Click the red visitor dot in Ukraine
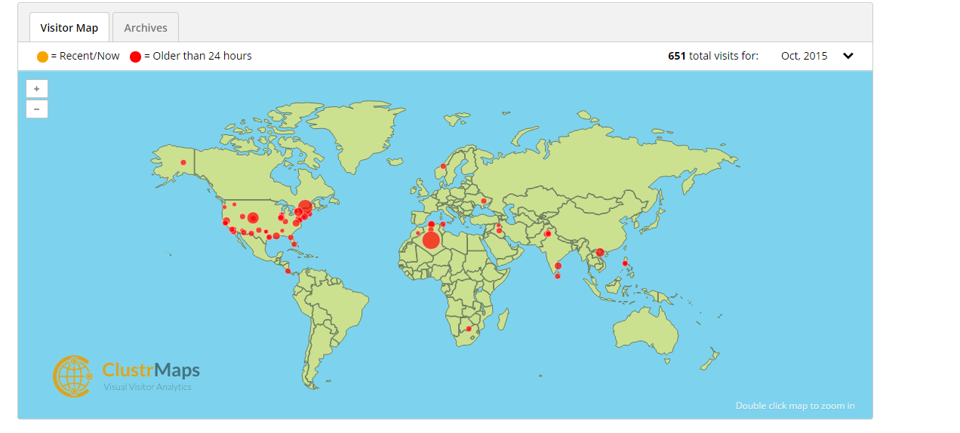 pos(484,201)
